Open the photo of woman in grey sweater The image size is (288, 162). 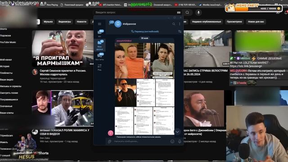[162, 61]
